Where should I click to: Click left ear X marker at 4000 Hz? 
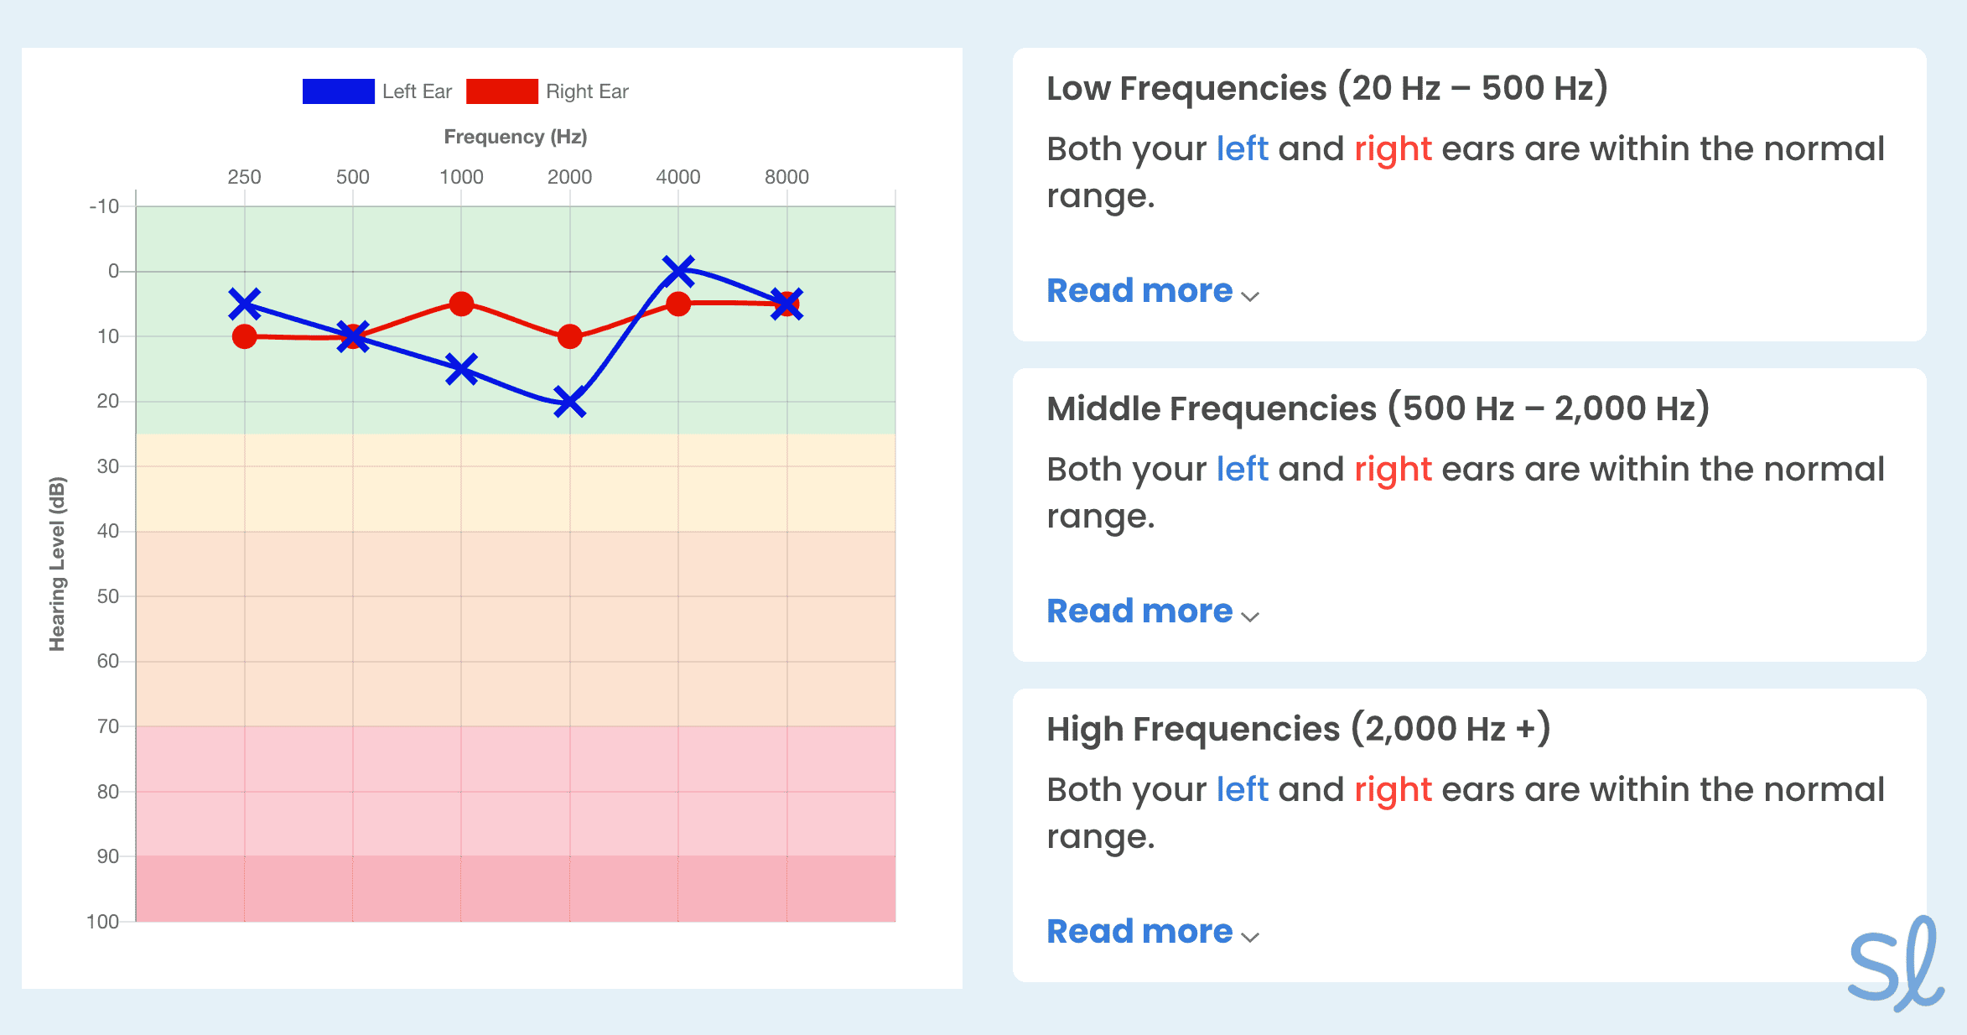678,271
